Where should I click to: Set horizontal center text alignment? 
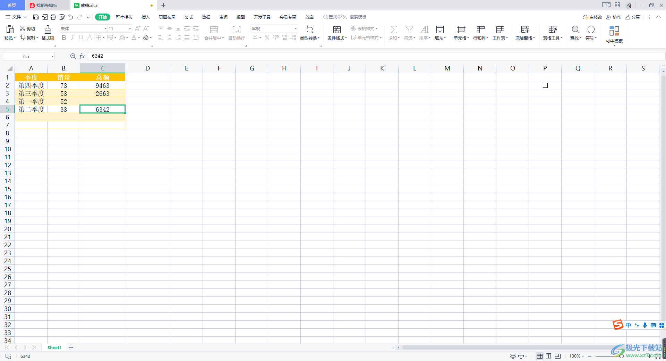click(170, 37)
